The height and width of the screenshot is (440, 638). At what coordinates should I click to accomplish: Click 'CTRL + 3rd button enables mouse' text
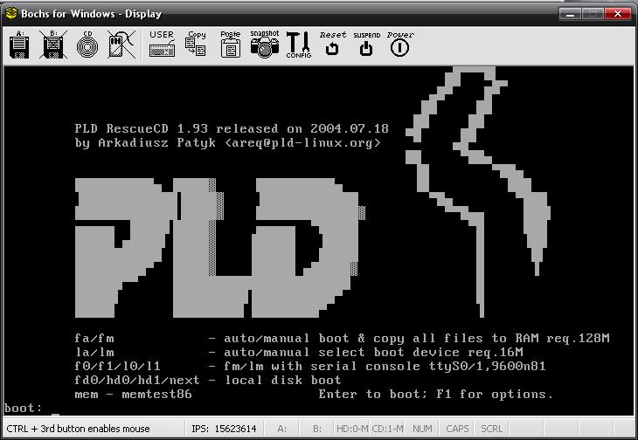pyautogui.click(x=78, y=429)
